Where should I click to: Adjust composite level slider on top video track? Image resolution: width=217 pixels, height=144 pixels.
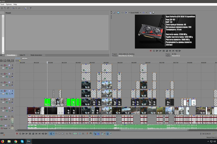(3, 68)
